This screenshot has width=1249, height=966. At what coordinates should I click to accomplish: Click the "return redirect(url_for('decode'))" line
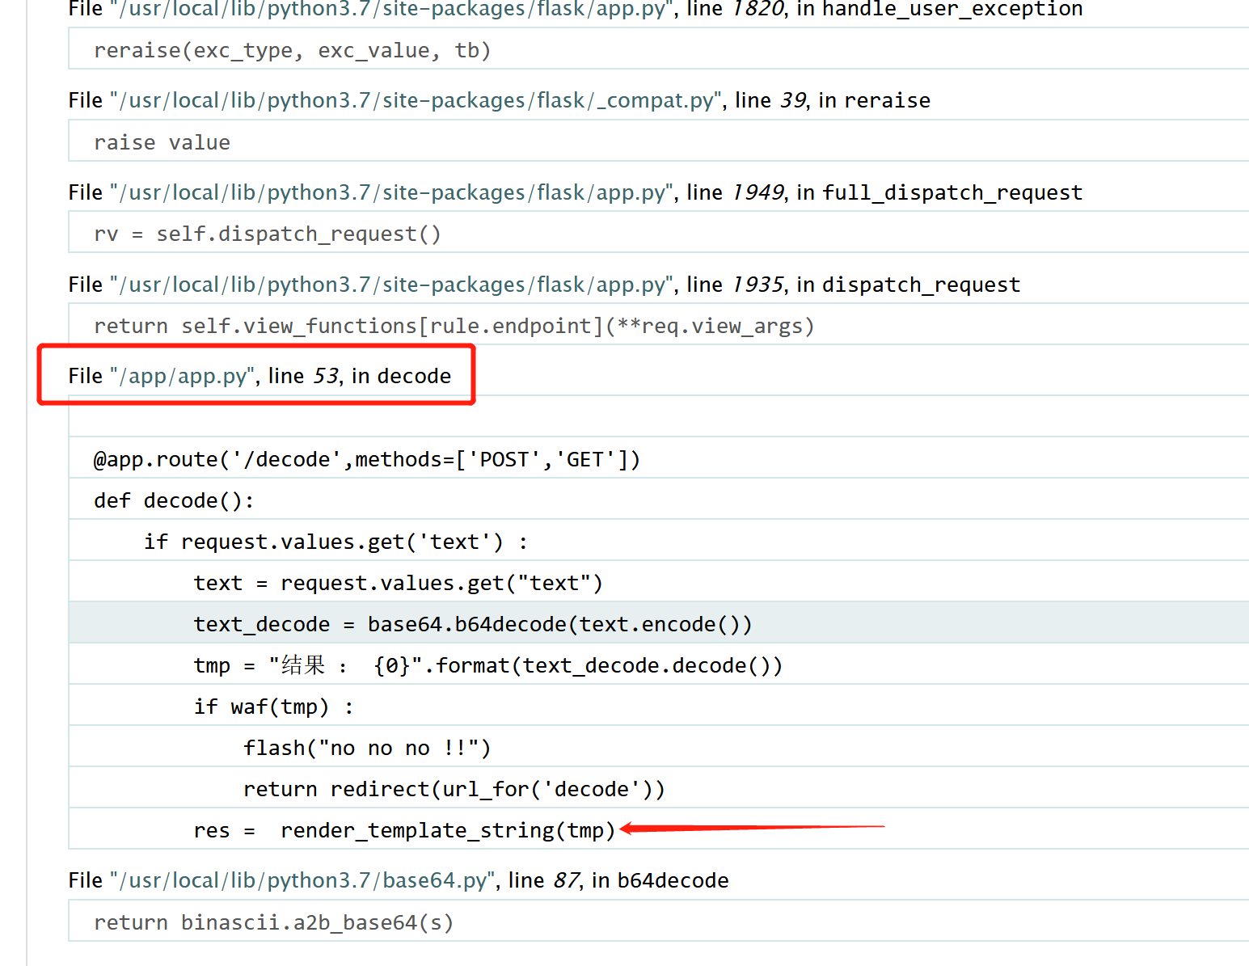659,789
